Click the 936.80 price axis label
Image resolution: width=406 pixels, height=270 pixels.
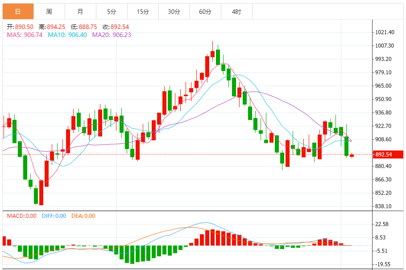383,113
